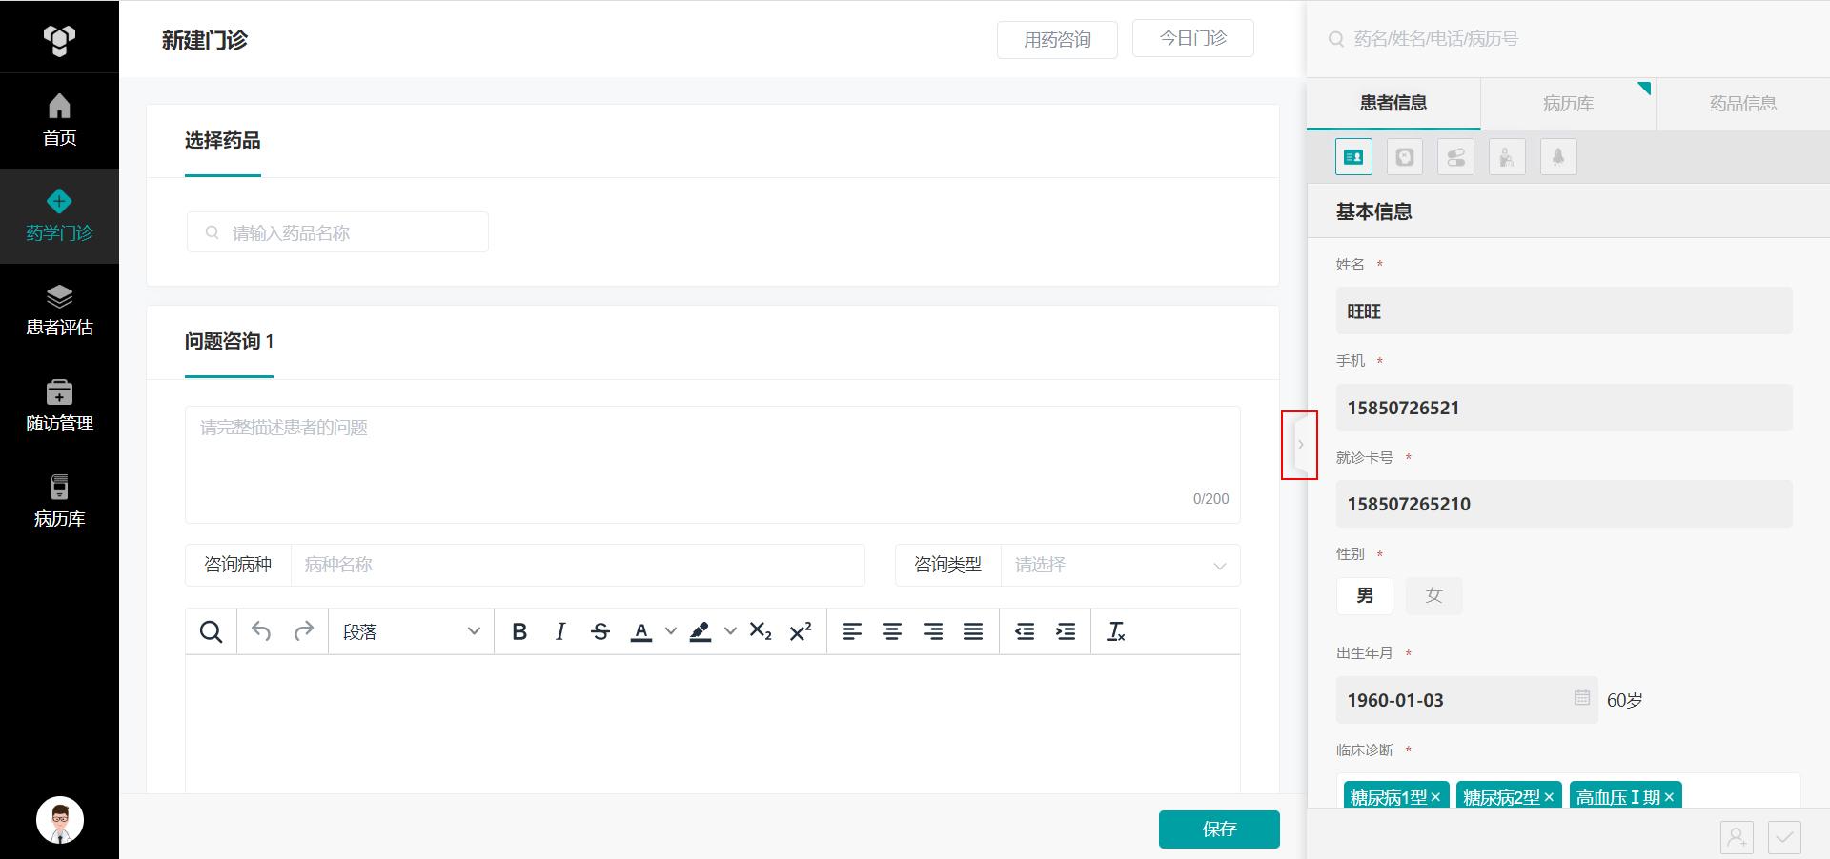1830x859 pixels.
Task: Click the clear formatting icon
Action: [x=1115, y=631]
